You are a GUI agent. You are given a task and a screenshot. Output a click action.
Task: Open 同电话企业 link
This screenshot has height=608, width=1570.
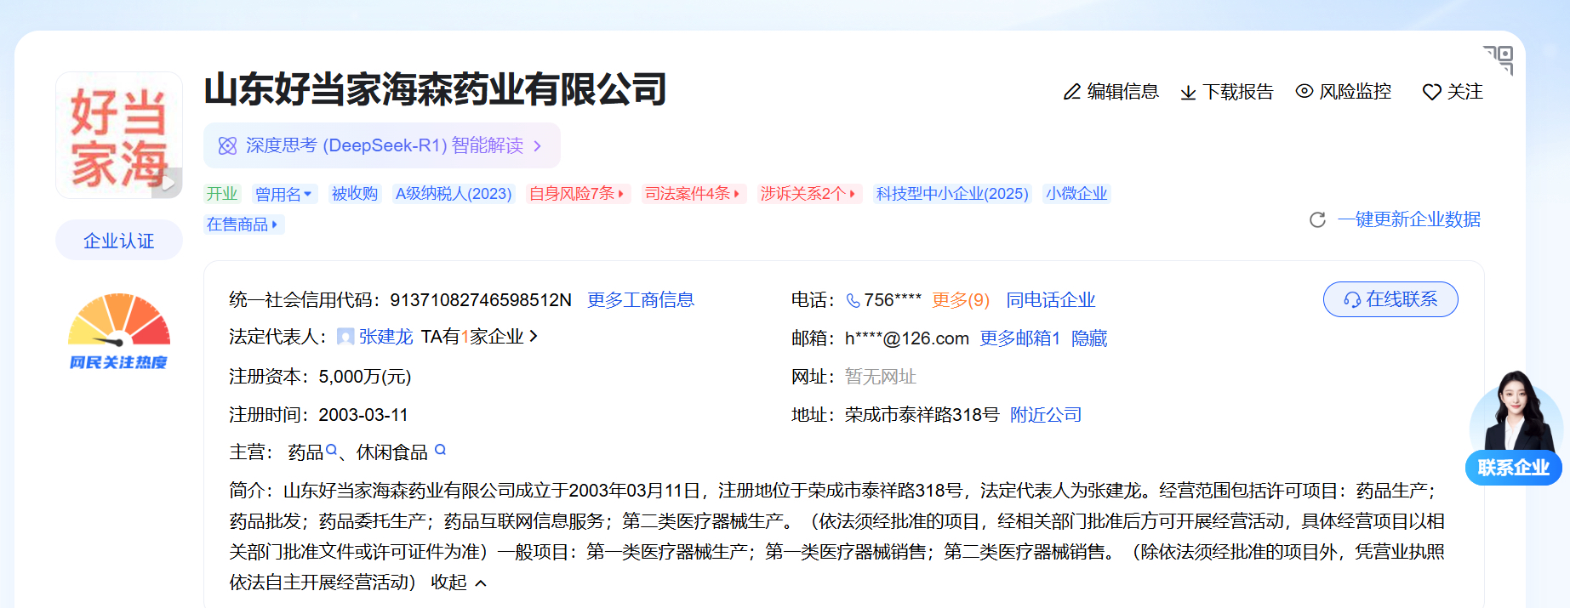pyautogui.click(x=1050, y=300)
